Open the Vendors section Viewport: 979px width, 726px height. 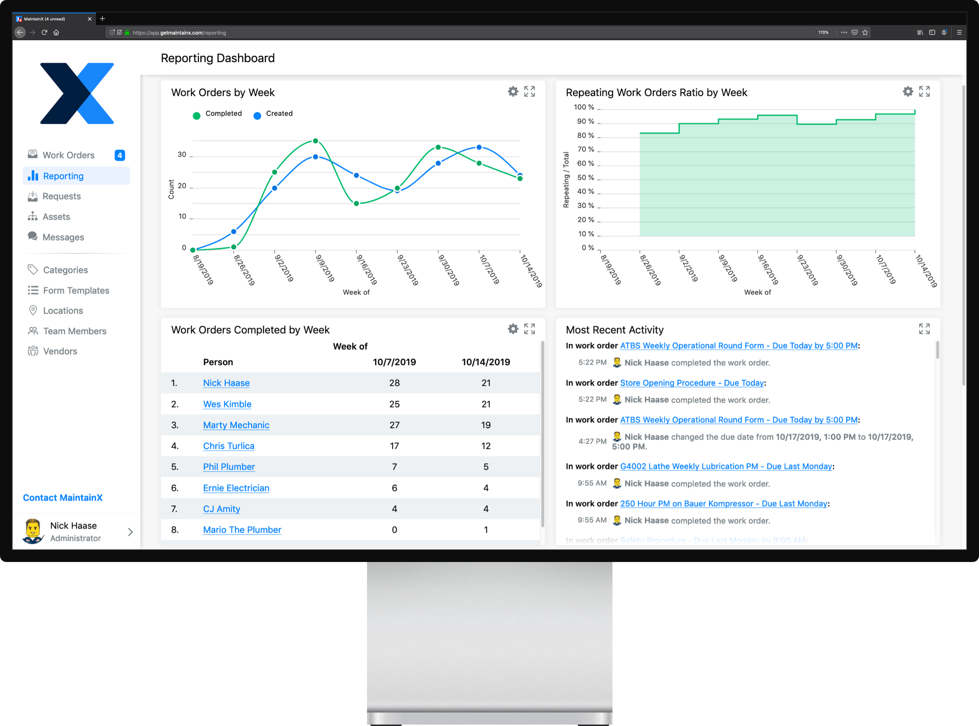click(59, 351)
